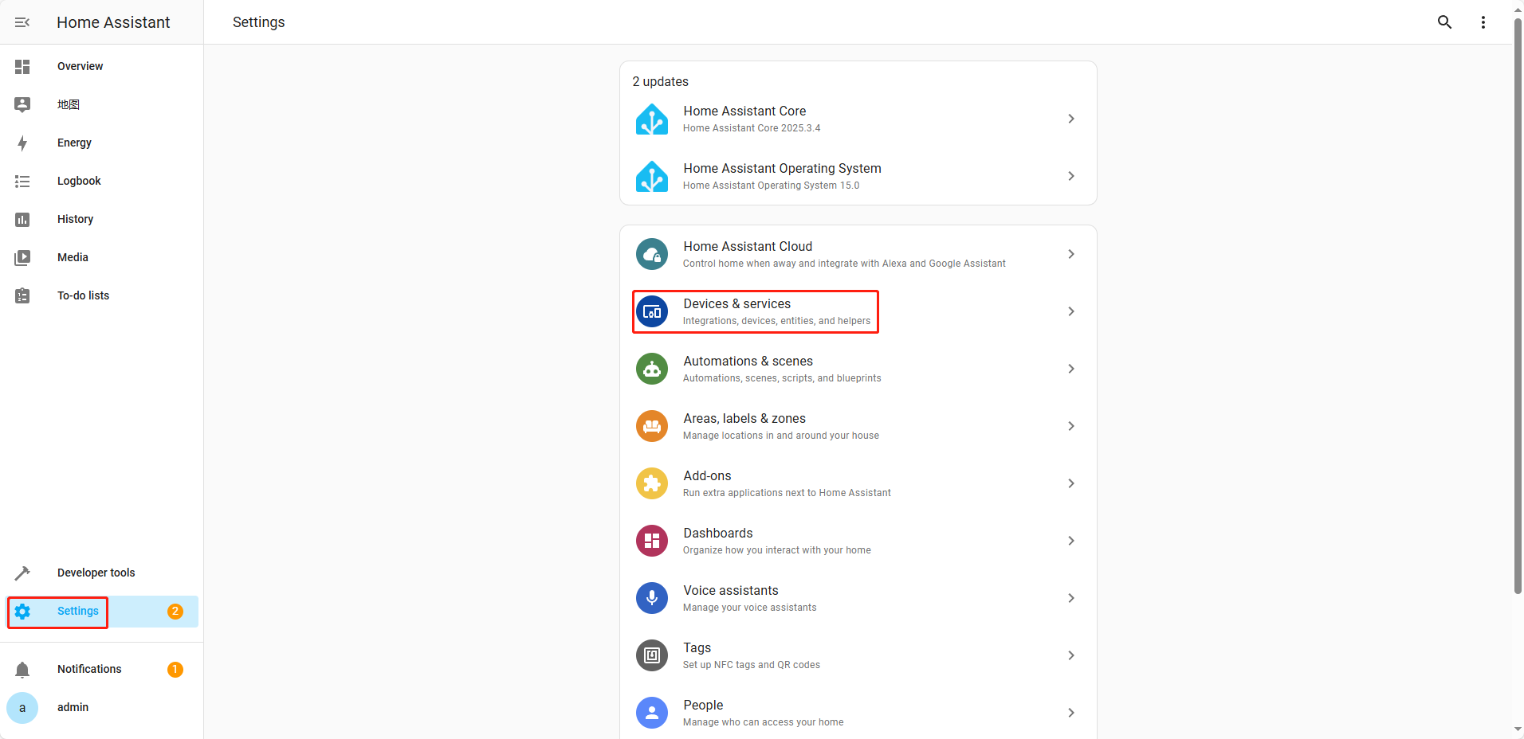The width and height of the screenshot is (1524, 739).
Task: Click the admin user avatar
Action: click(22, 708)
